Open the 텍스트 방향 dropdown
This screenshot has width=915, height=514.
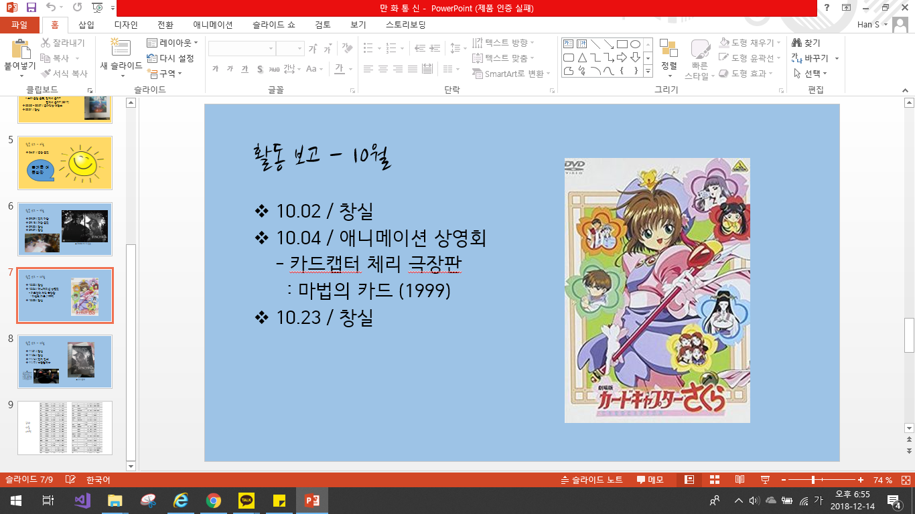[x=504, y=43]
